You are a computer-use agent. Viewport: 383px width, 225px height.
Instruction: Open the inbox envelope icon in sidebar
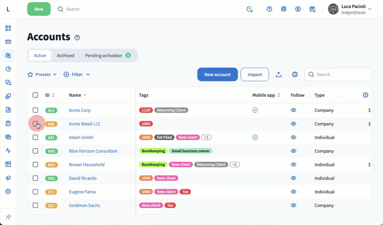[8, 42]
